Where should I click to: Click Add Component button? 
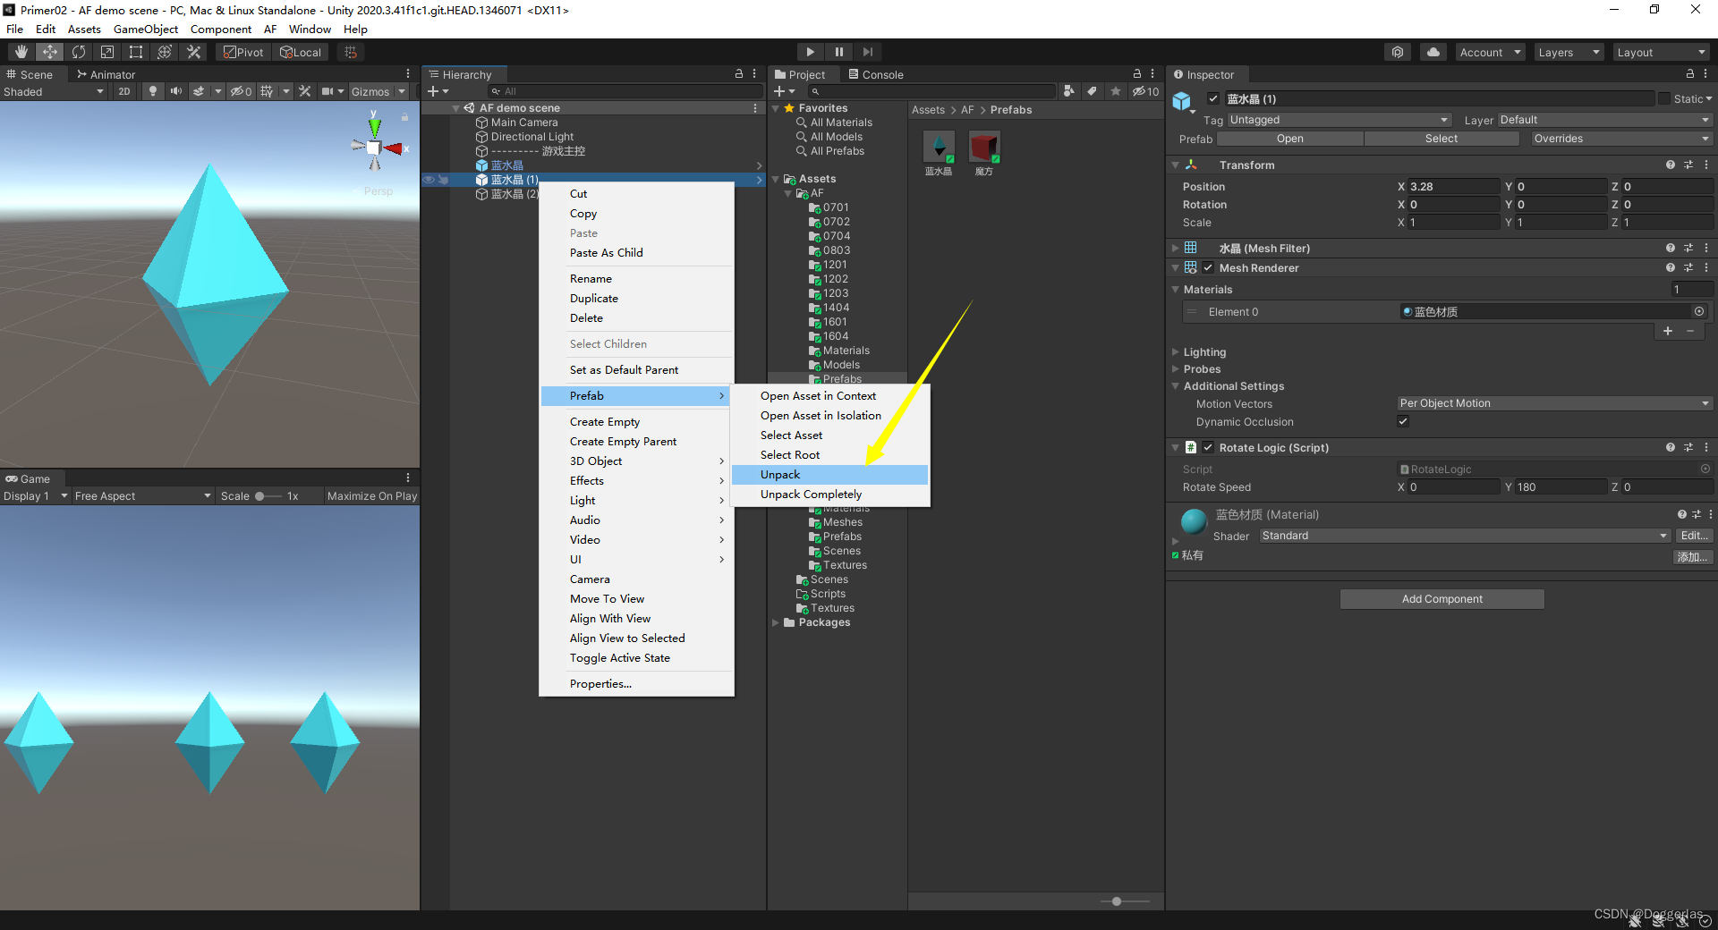[1442, 599]
